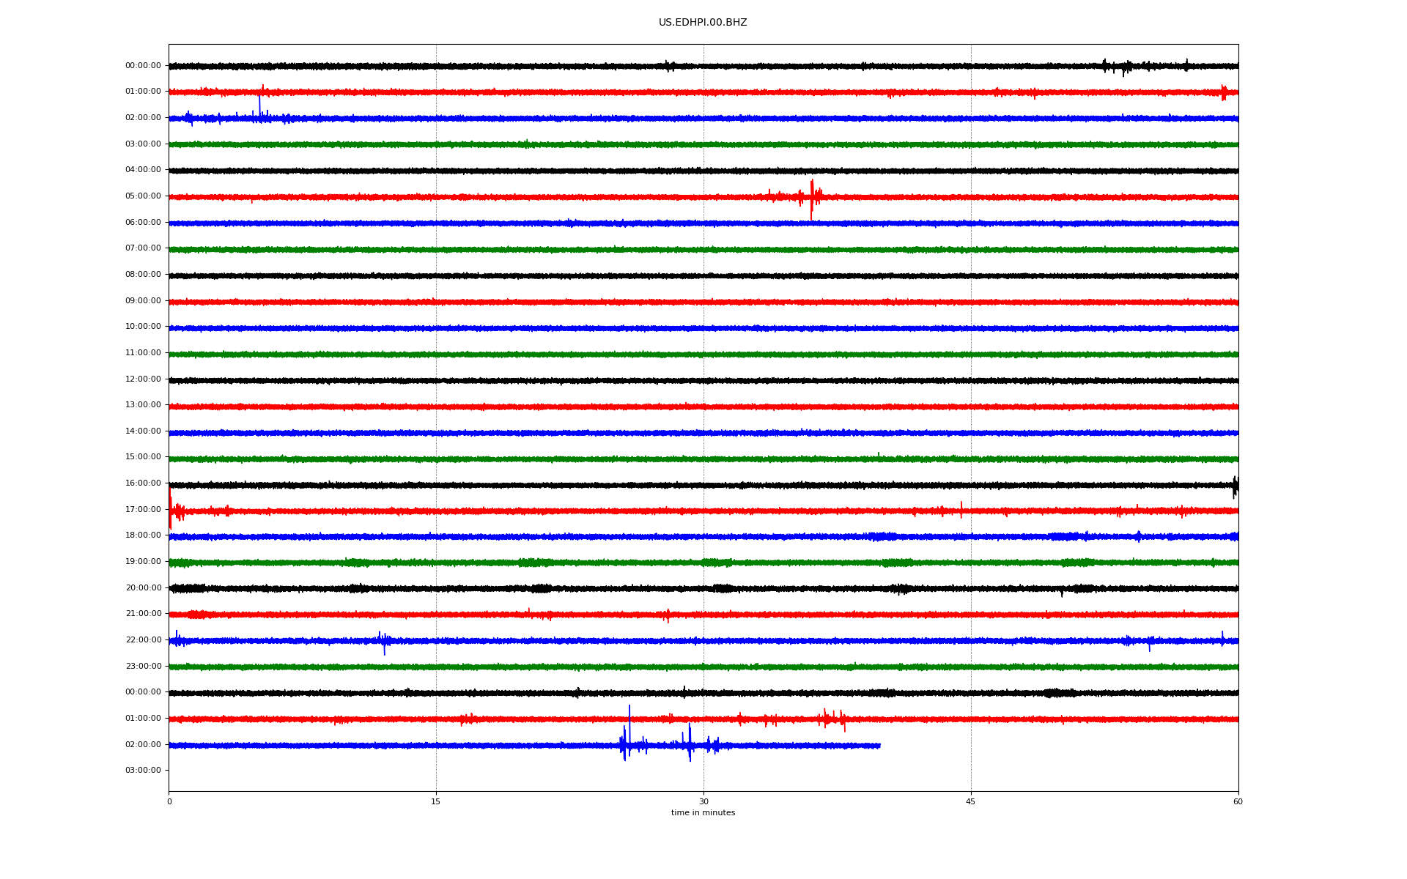Screen dimensions: 1407x879
Task: Click the "time in minutes" axis label
Action: tap(703, 813)
